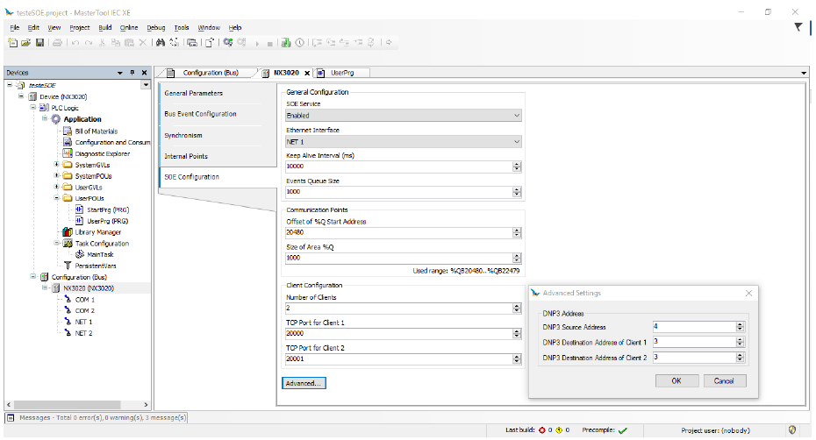816x440 pixels.
Task: Select StartPrg (PRG) in the tree
Action: click(108, 209)
